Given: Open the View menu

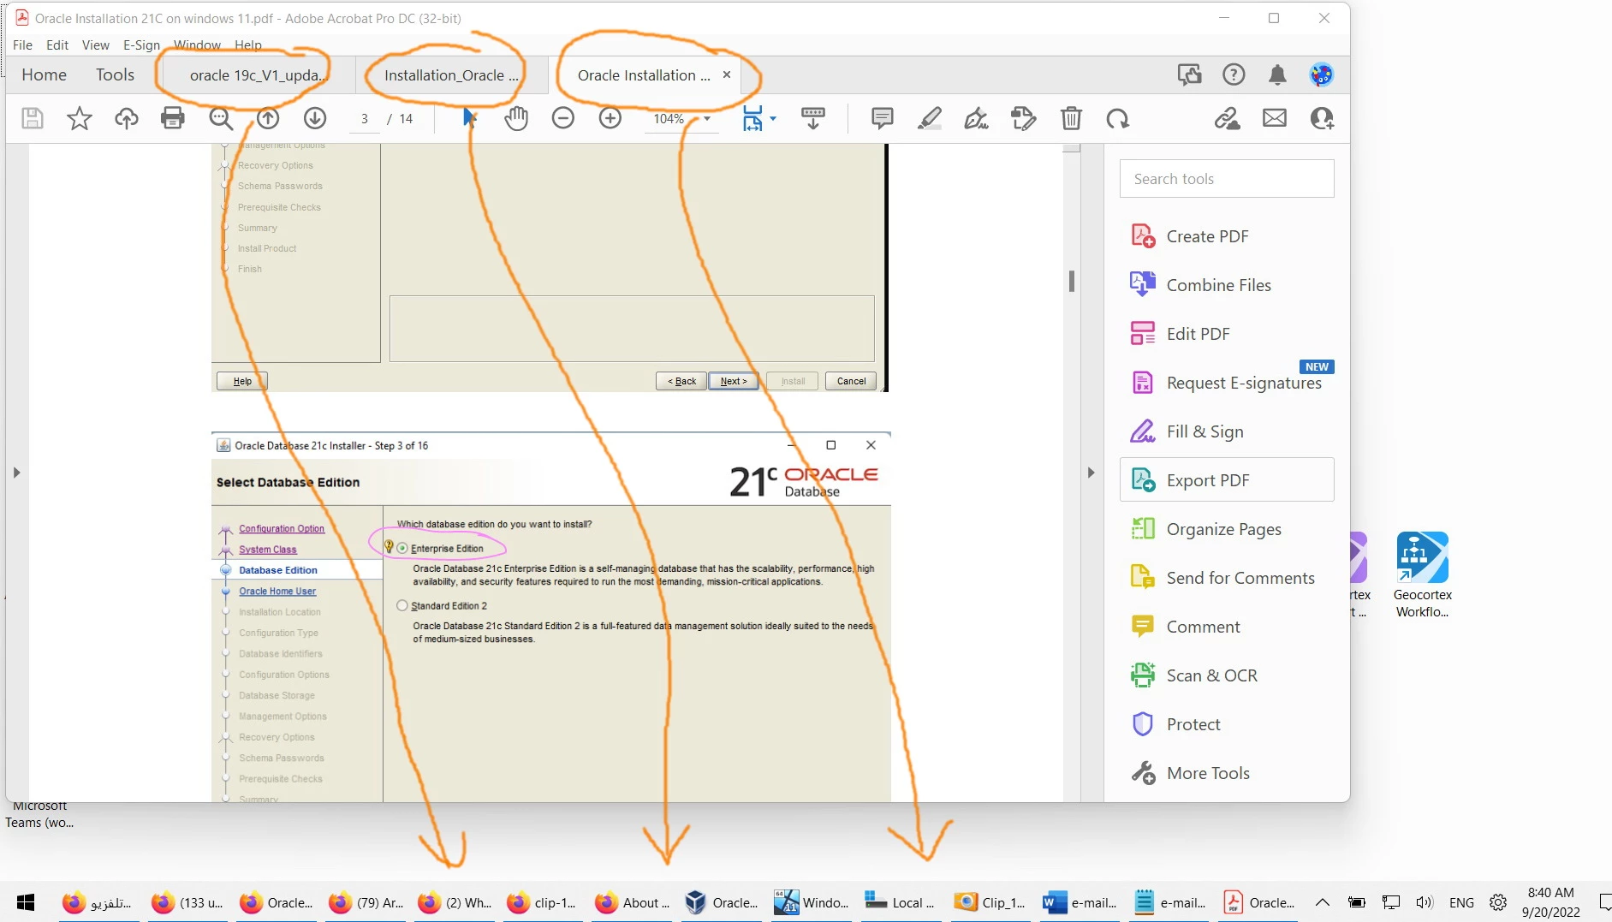Looking at the screenshot, I should coord(96,45).
